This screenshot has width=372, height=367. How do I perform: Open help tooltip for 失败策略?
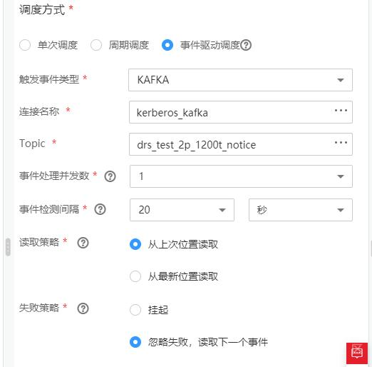click(83, 308)
